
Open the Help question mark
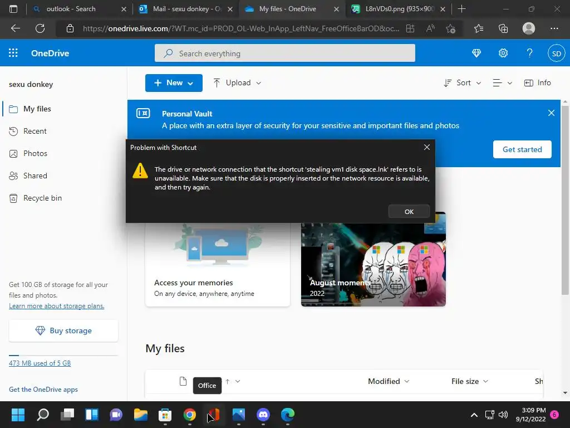coord(530,53)
